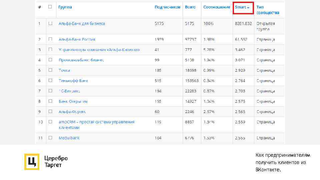The height and width of the screenshot is (180, 320).
Task: Tick the select-all checkbox in table header
Action: [50, 7]
